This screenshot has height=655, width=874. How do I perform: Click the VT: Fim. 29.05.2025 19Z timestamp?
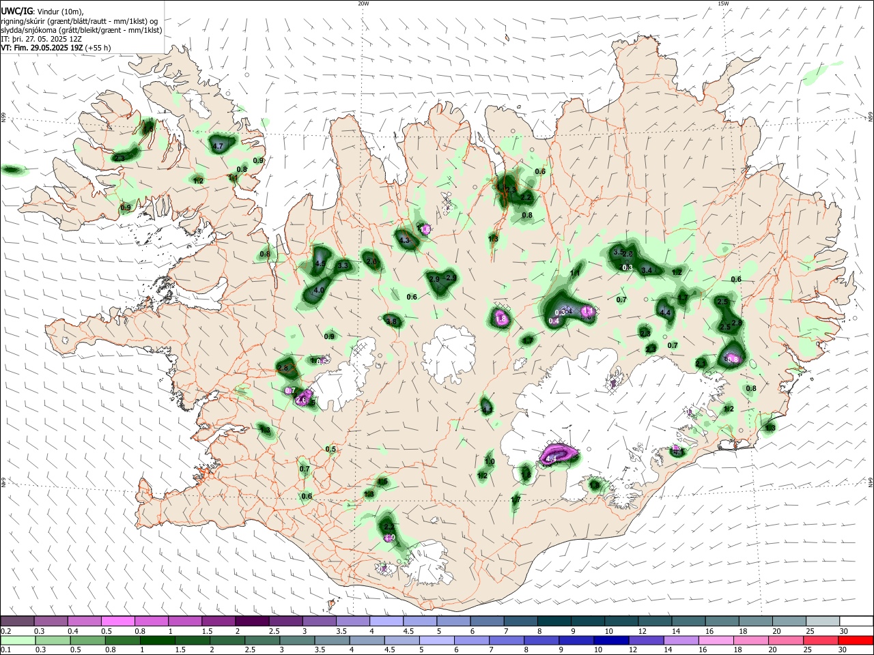[42, 48]
